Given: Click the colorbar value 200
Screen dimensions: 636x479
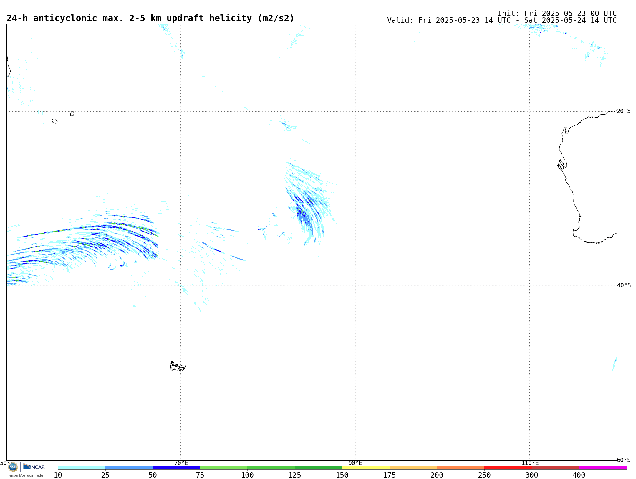Looking at the screenshot, I should (x=437, y=475).
